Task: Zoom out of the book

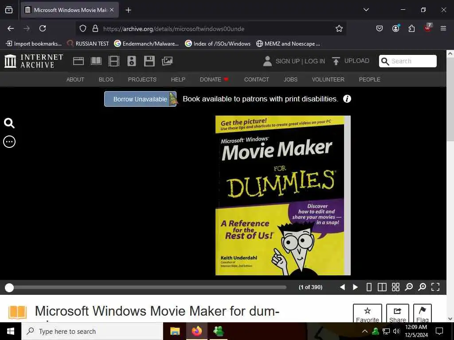Action: point(409,287)
